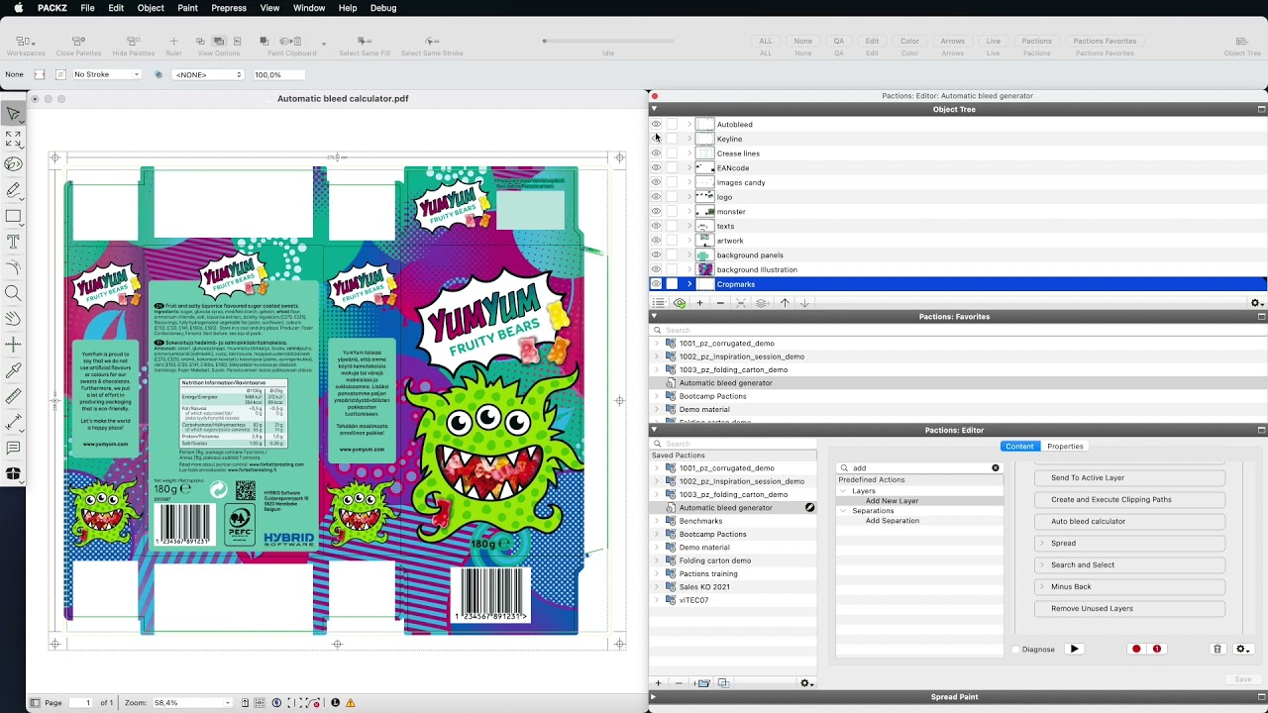The height and width of the screenshot is (713, 1268).
Task: Expand the Cropmarks layer
Action: (689, 284)
